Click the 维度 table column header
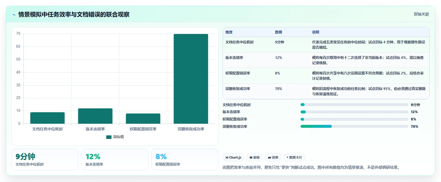Image resolution: width=441 pixels, height=182 pixels. pyautogui.click(x=229, y=32)
